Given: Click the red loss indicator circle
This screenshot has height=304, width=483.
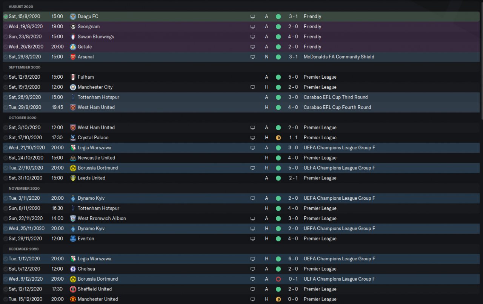Looking at the screenshot, I should [x=278, y=279].
